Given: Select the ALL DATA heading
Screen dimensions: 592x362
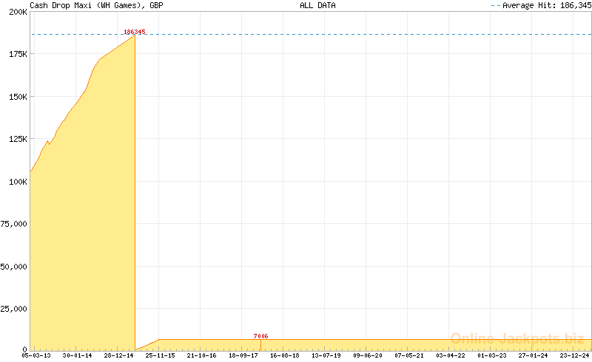Looking at the screenshot, I should [x=317, y=5].
